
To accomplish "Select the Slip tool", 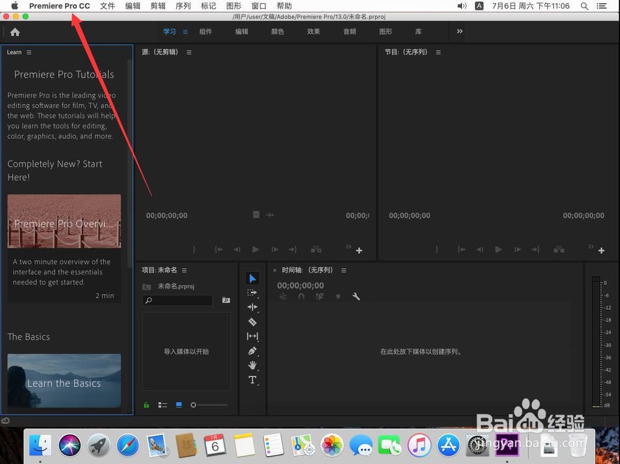I will point(252,336).
